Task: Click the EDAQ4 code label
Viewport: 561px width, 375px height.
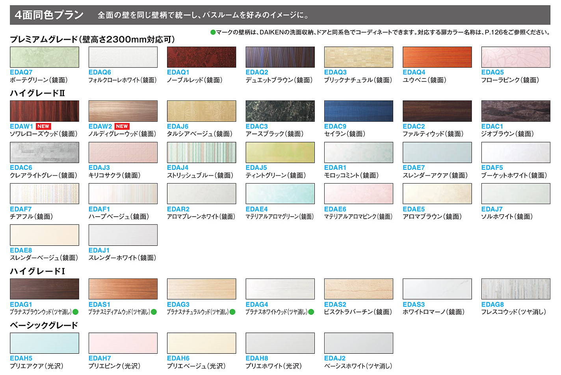Action: tap(414, 72)
